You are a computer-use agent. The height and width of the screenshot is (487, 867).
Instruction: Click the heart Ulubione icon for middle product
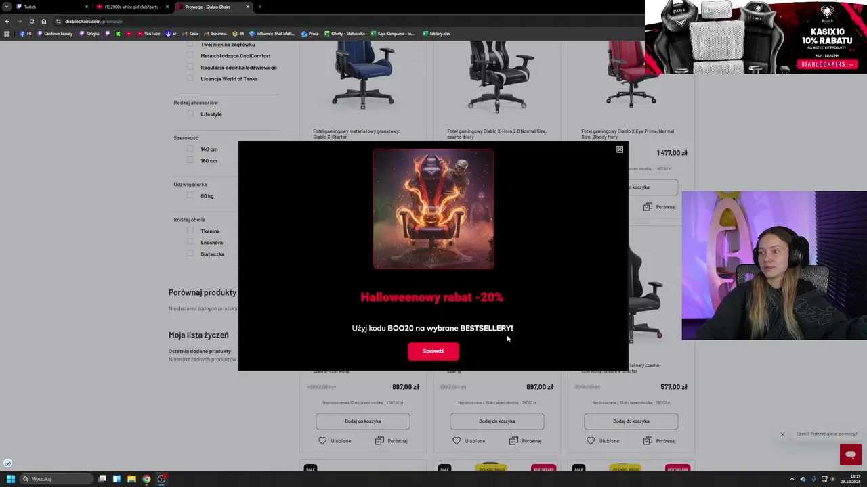click(x=457, y=441)
